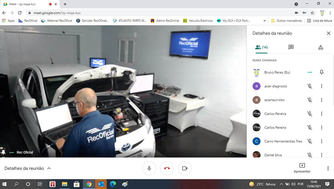Open the ATLANTIC PARTS bookmark
The image size is (334, 189).
(130, 20)
